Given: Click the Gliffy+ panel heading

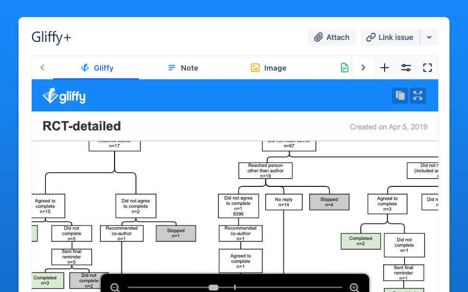Looking at the screenshot, I should click(51, 37).
